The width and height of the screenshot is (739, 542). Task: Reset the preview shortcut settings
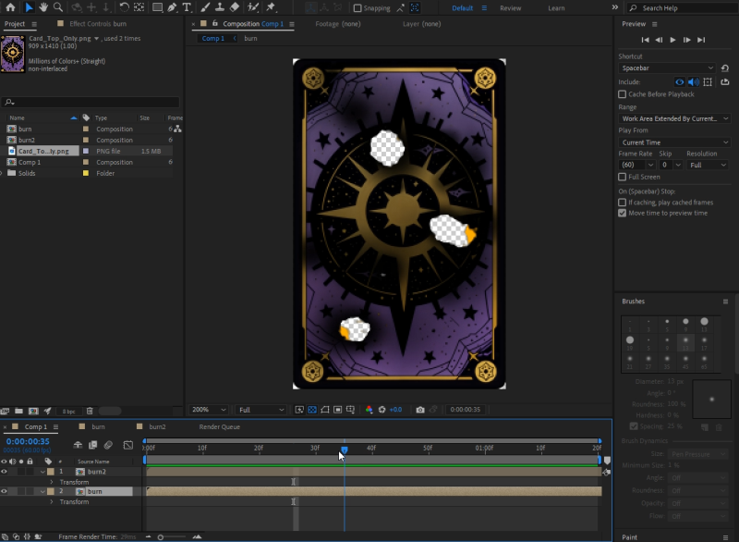725,68
